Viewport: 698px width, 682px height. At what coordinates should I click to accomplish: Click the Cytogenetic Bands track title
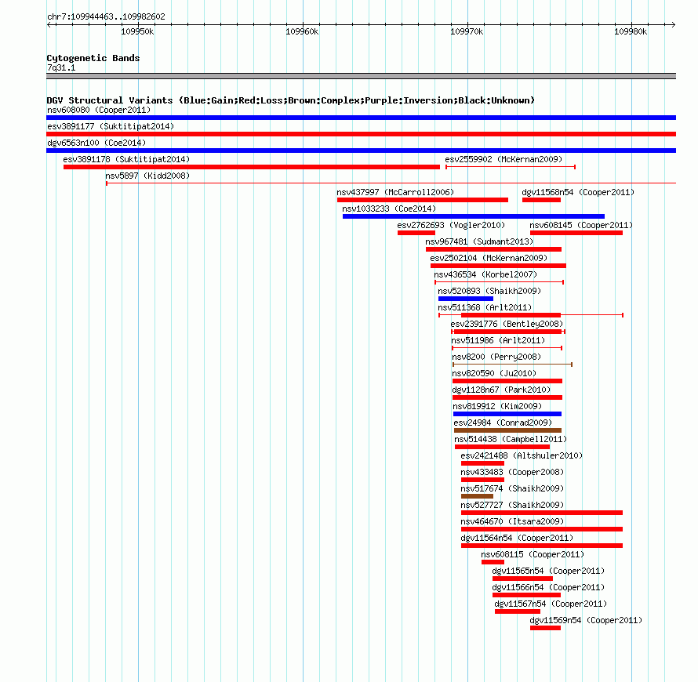point(93,58)
